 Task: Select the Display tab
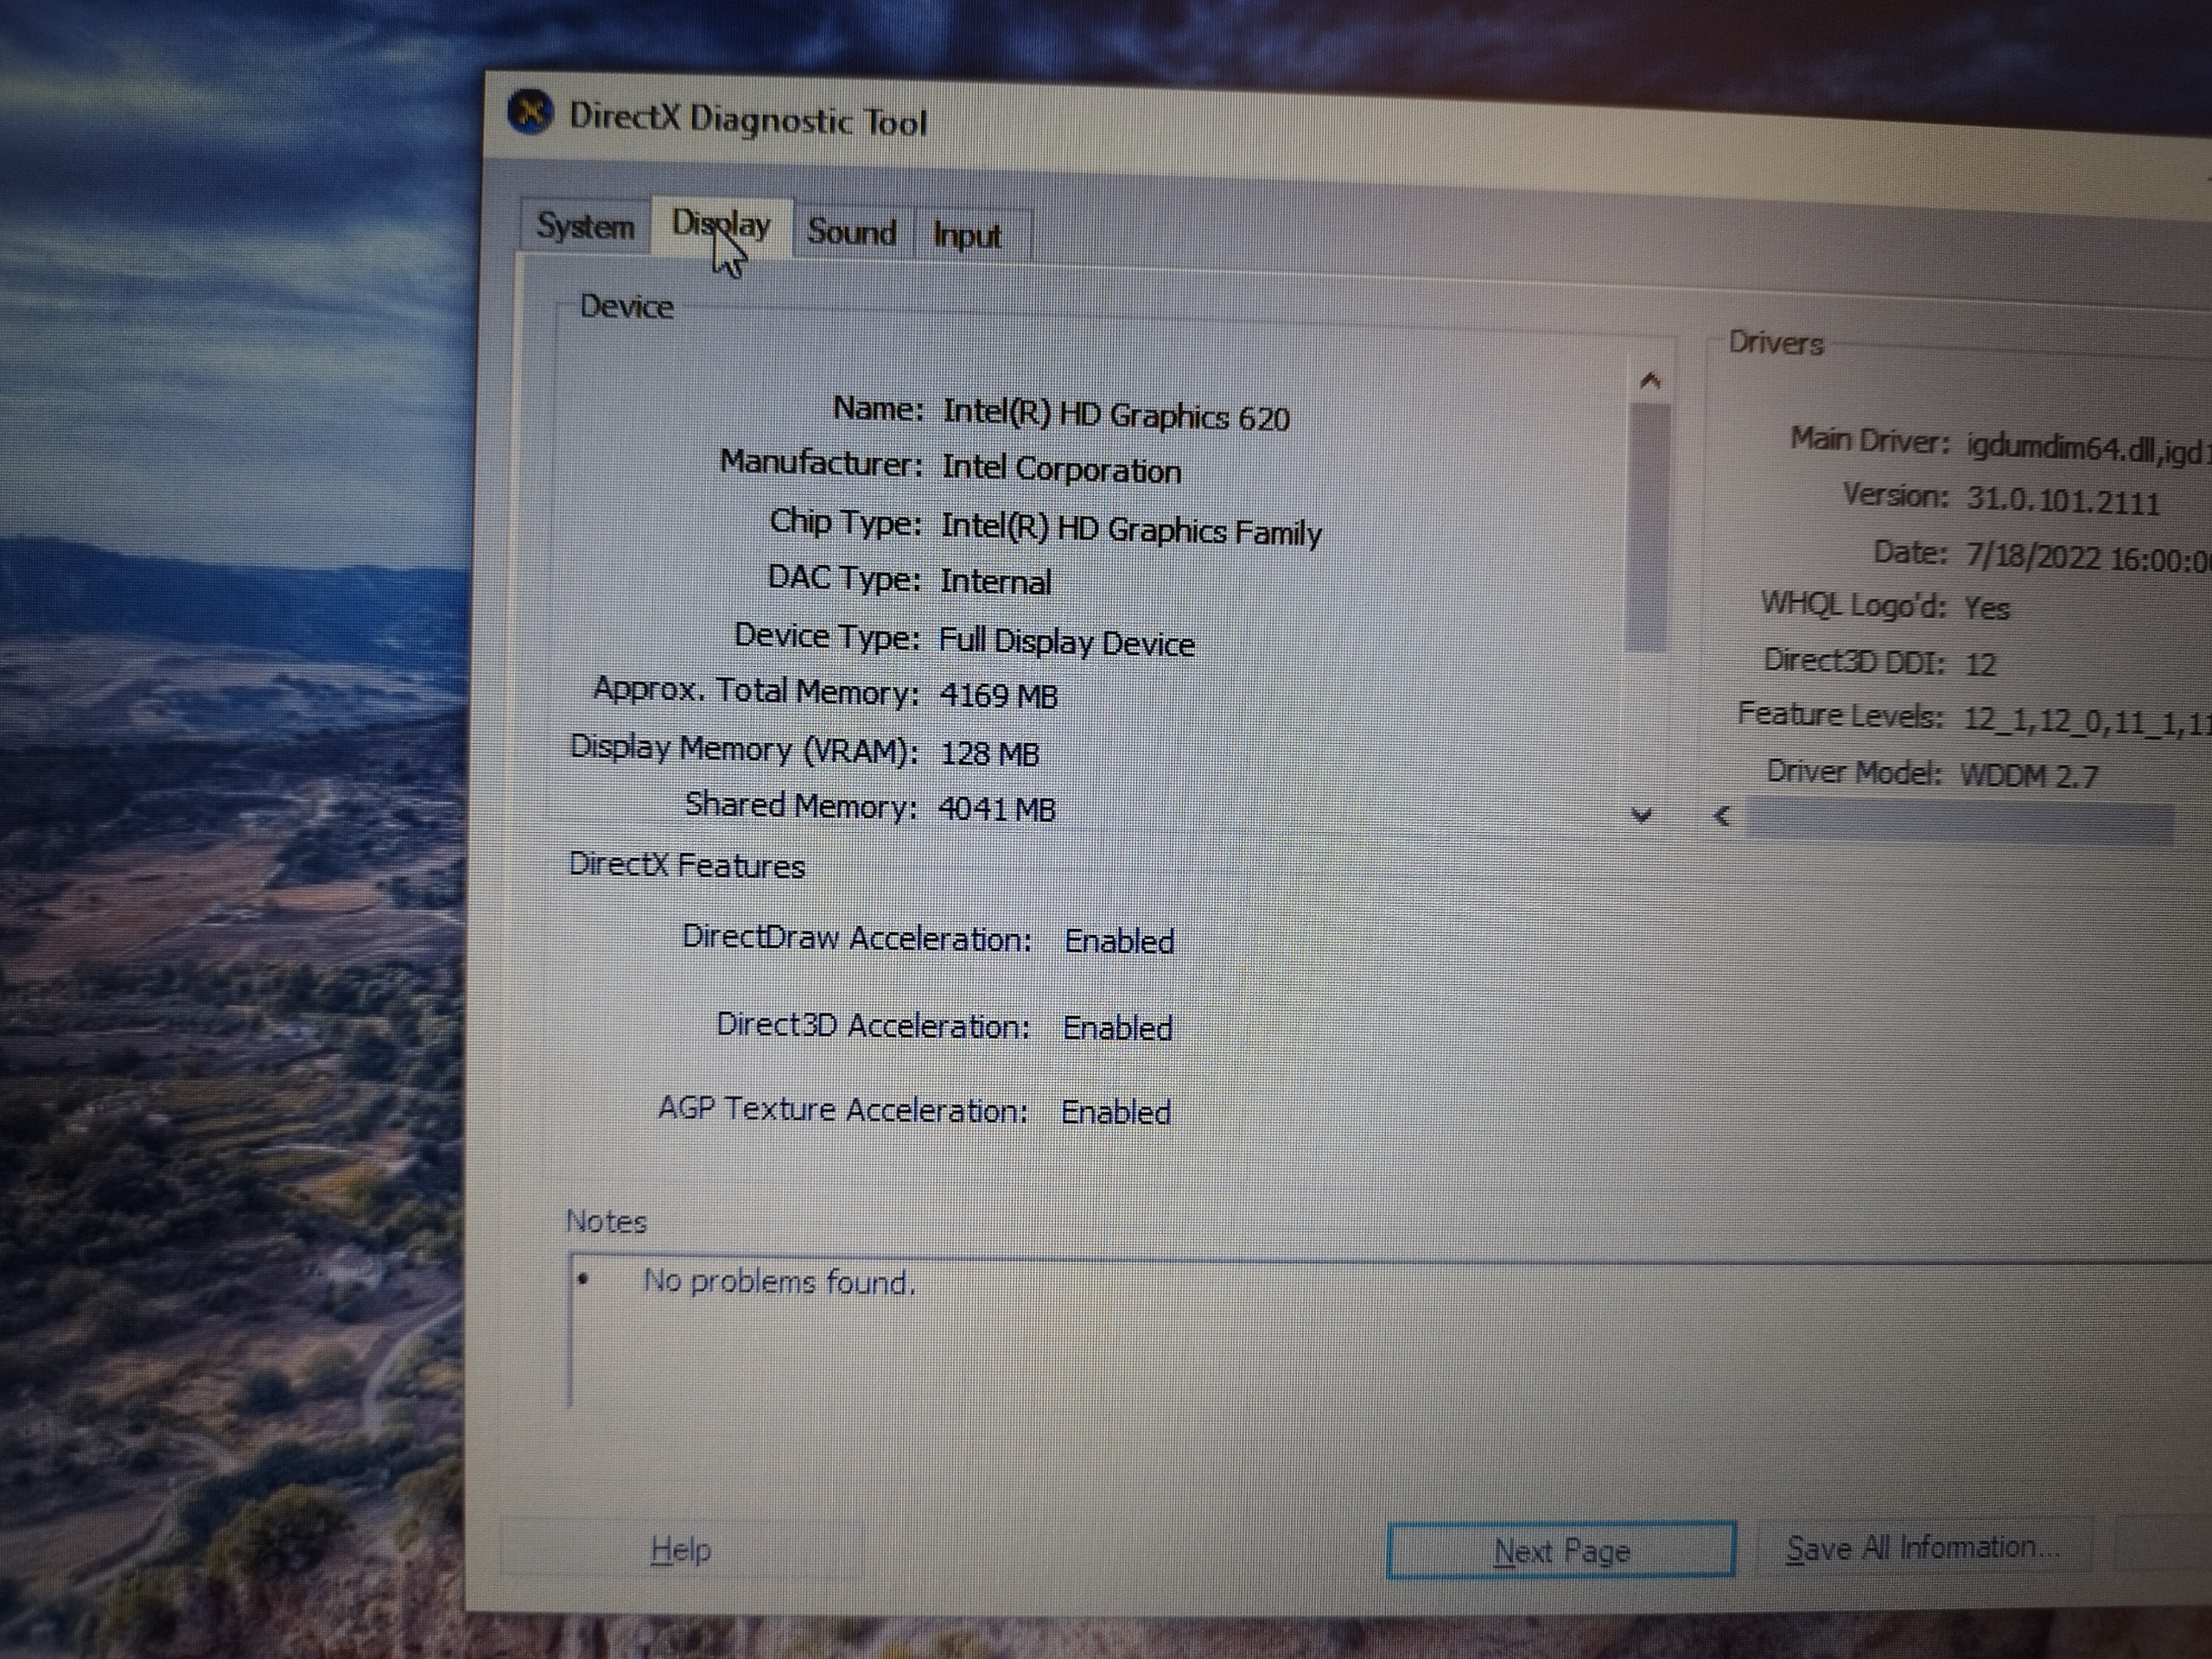tap(722, 225)
